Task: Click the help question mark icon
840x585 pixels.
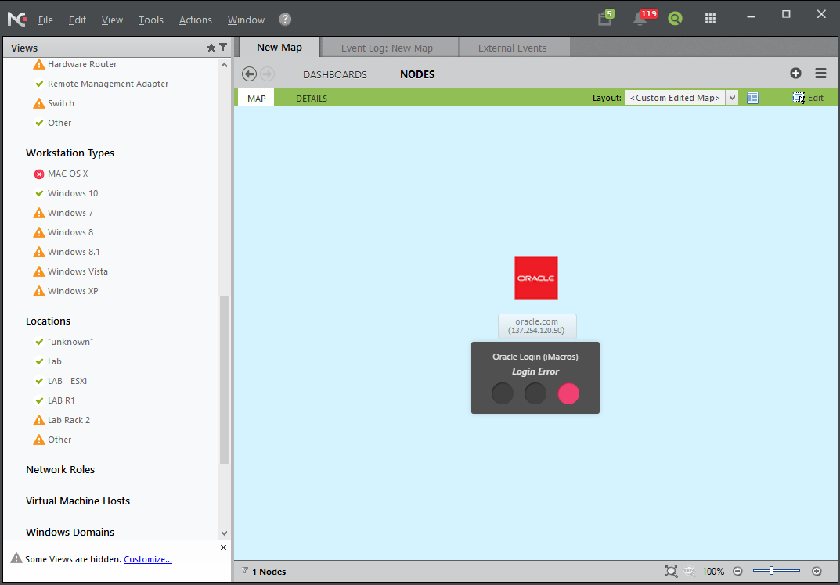Action: (285, 20)
